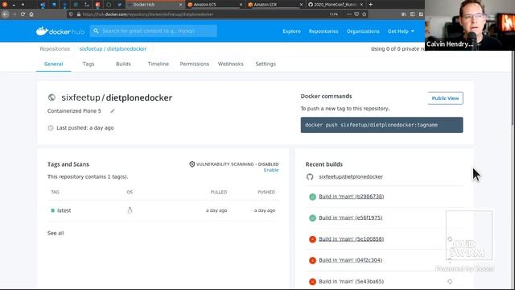The height and width of the screenshot is (290, 515).
Task: Click the Public View button
Action: point(445,98)
